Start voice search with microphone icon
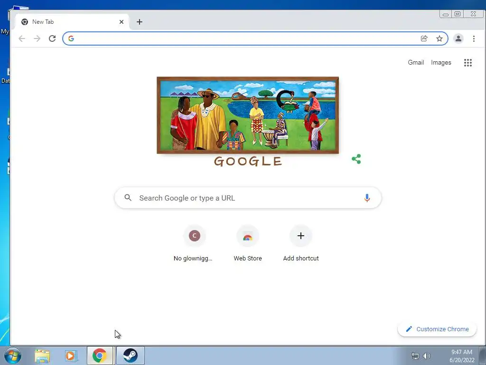Viewport: 486px width, 365px height. [367, 198]
